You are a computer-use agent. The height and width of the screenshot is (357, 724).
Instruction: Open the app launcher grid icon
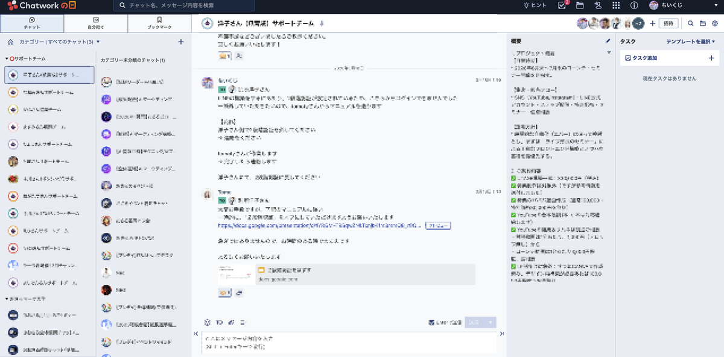[616, 7]
